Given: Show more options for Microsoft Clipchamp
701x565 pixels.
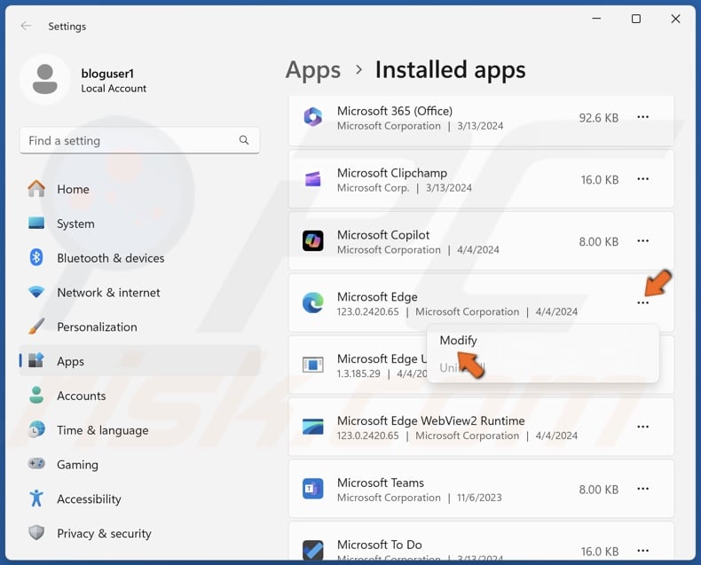Looking at the screenshot, I should (642, 179).
